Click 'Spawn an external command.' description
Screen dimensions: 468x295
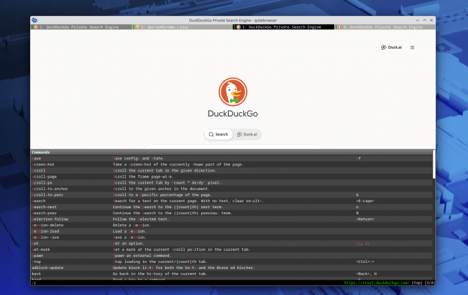142,256
